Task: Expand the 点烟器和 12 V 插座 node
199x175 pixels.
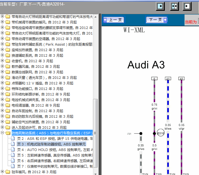Action: [2, 83]
